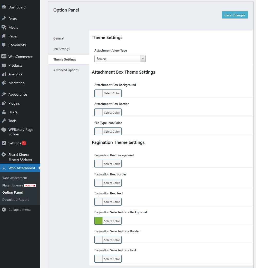Open the Advanced Options tab

[66, 70]
